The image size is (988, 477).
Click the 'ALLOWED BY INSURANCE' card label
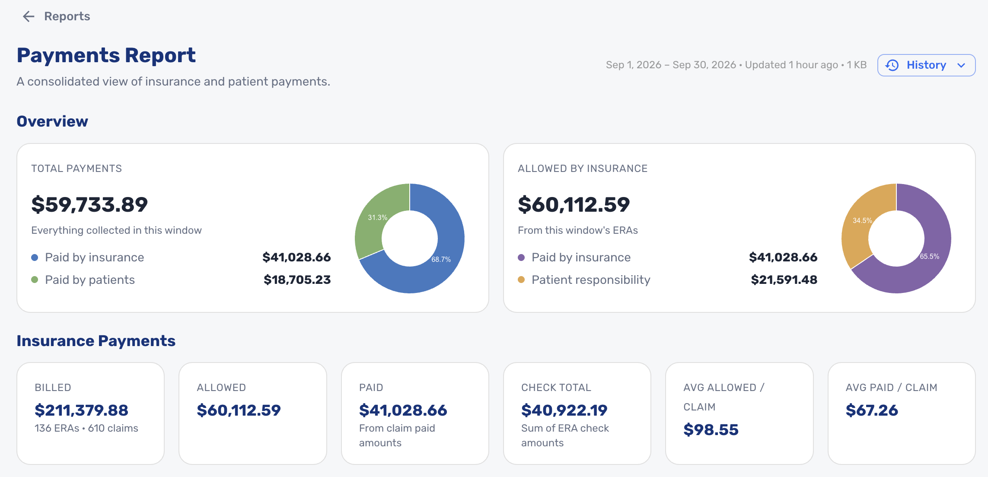click(x=583, y=169)
